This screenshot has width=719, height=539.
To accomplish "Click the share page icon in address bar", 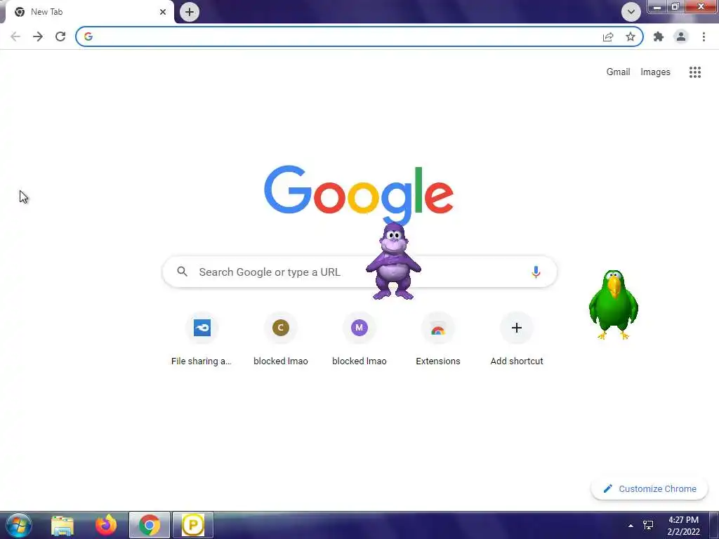I will [x=608, y=36].
